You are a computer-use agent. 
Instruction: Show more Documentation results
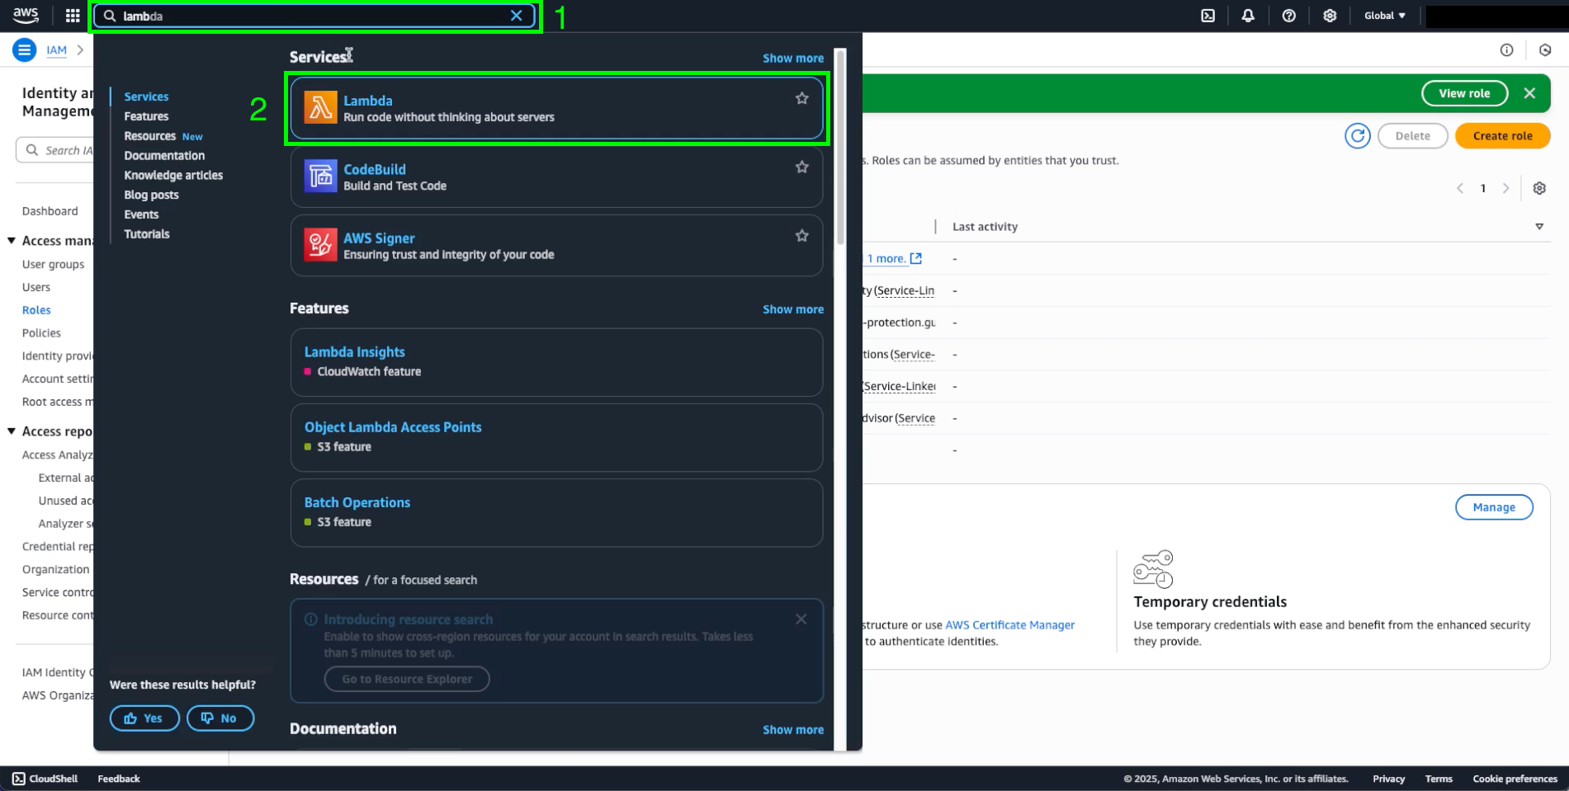click(x=792, y=730)
